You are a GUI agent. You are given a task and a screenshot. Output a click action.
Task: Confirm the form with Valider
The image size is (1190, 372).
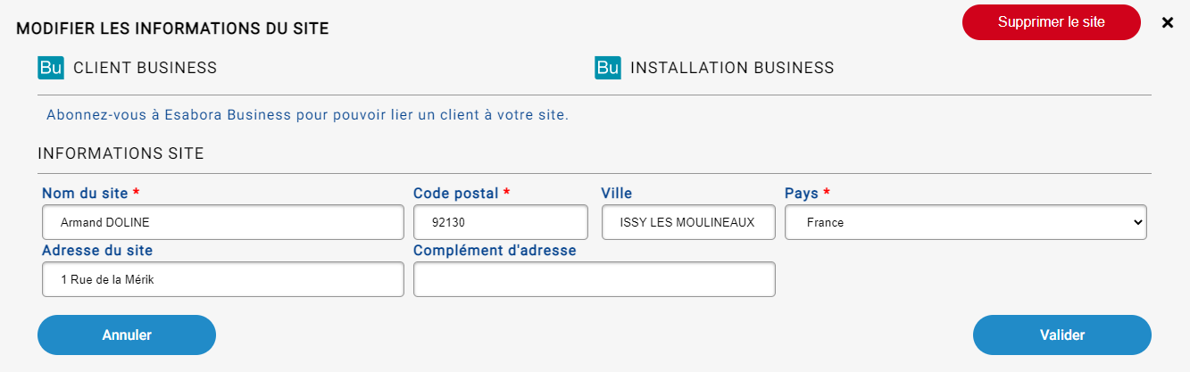[1062, 335]
